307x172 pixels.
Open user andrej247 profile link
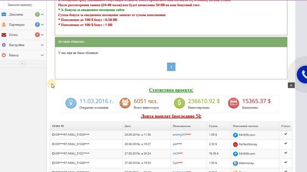pos(181,135)
